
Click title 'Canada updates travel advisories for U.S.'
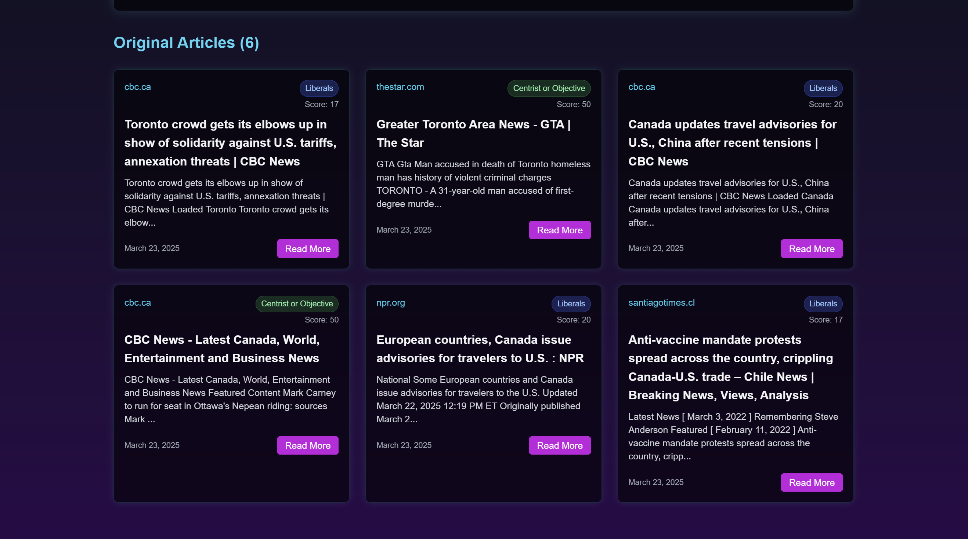point(732,143)
